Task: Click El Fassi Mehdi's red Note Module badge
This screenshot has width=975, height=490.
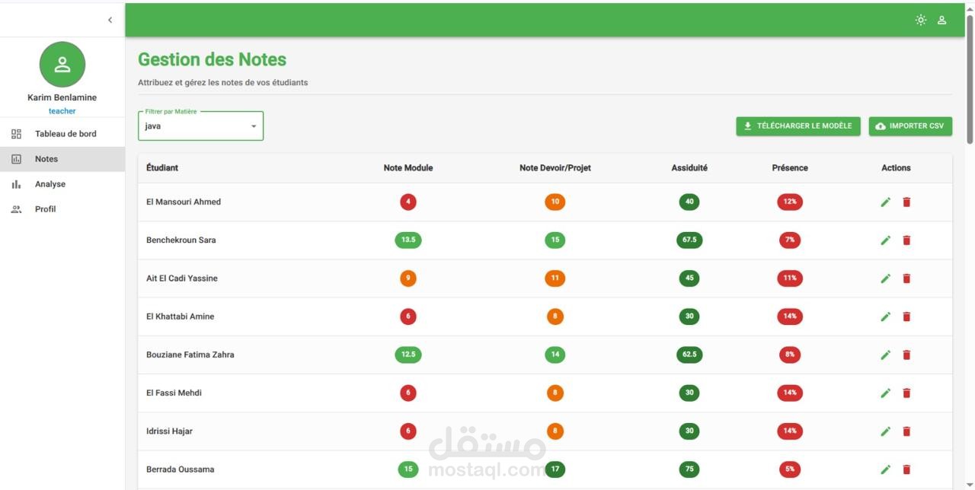Action: (x=408, y=393)
